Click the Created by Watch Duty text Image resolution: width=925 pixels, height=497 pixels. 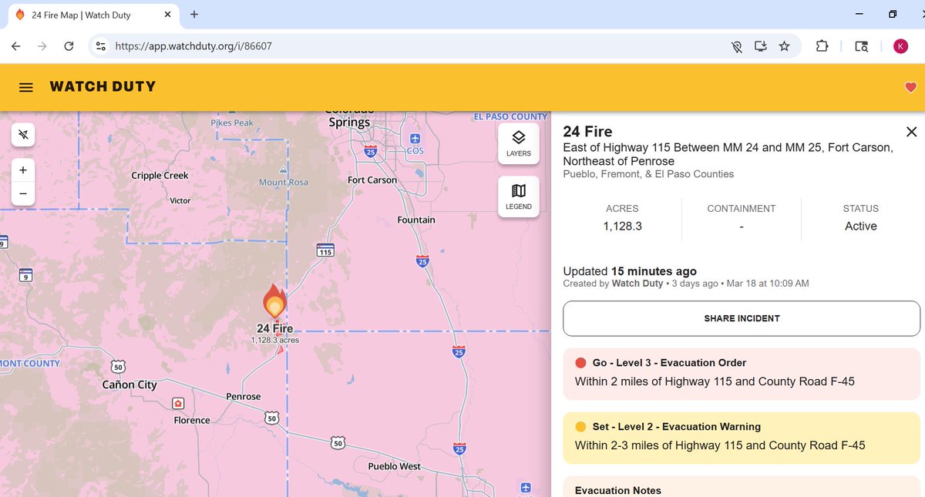pos(613,284)
